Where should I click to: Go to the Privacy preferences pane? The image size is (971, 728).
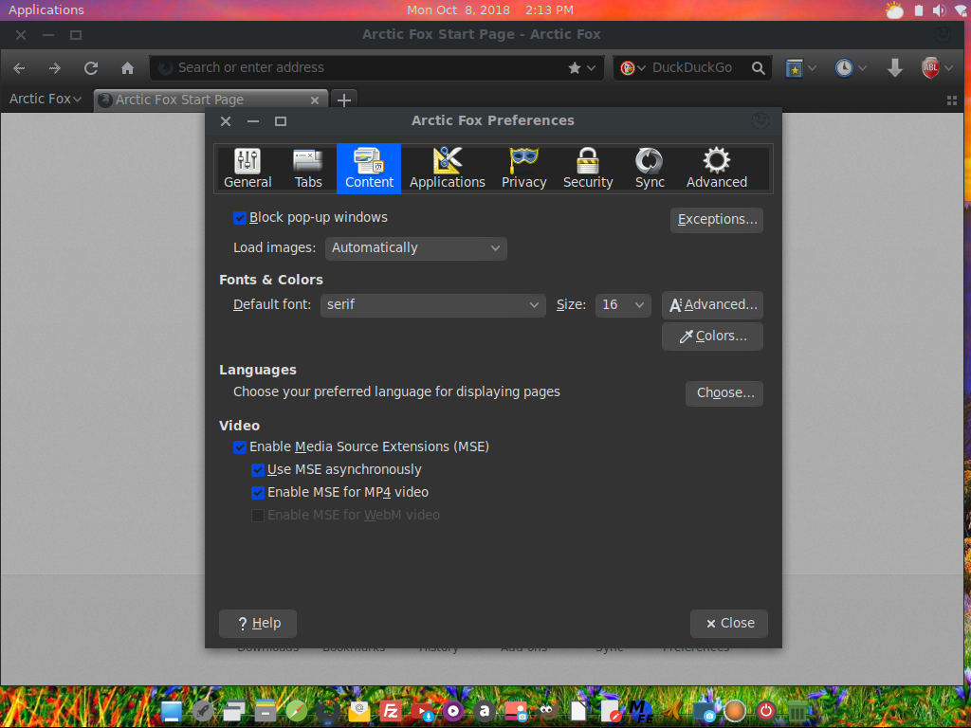click(523, 169)
